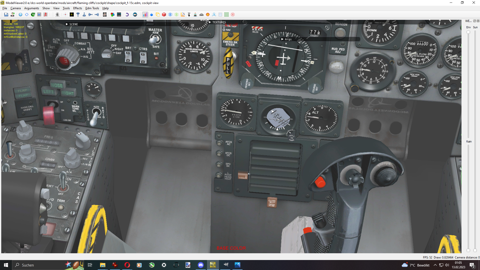
Task: Open Opera browser from the taskbar
Action: [127, 265]
